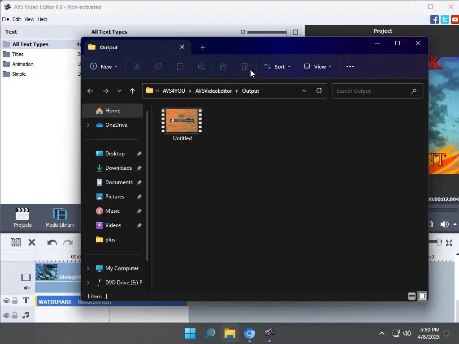Mute preview volume speaker in AVS player
459x344 pixels.
444,224
